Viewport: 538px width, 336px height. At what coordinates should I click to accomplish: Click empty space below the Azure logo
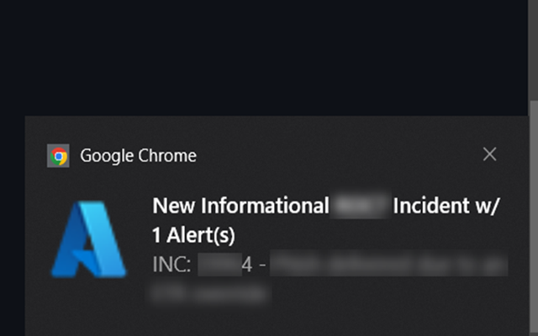89,307
